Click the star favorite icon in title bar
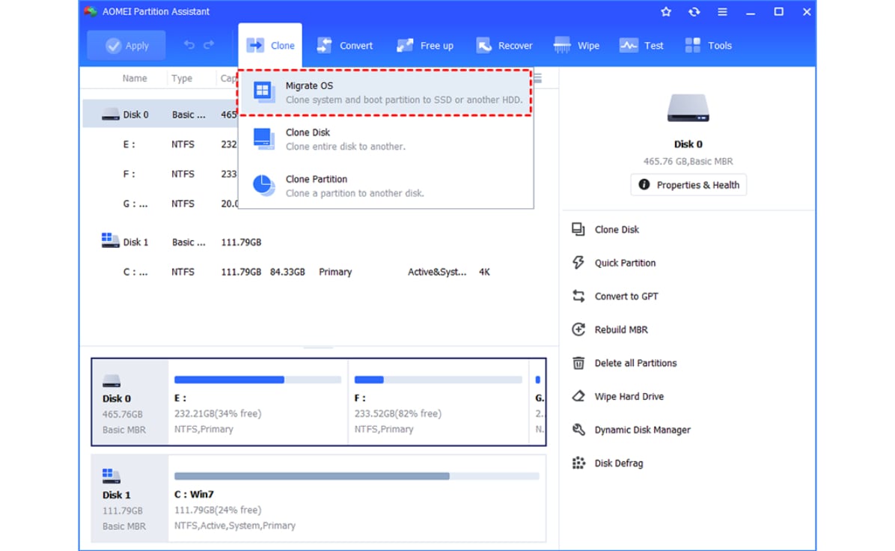This screenshot has height=551, width=895. coord(665,11)
